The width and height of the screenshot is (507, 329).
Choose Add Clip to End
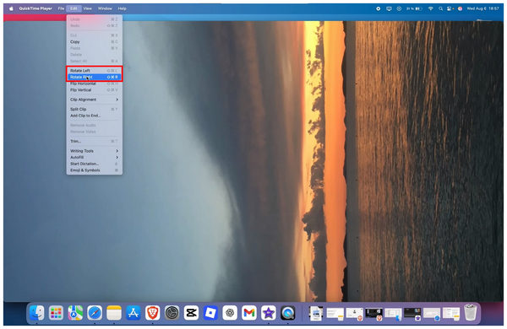coord(94,116)
